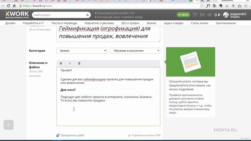Click the paypanda1 username
This screenshot has width=251, height=141.
238,14
